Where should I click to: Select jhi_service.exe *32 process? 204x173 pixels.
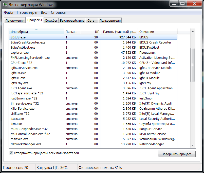tap(93, 104)
